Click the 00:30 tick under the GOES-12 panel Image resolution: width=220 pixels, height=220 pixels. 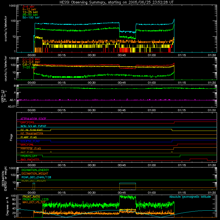click(x=92, y=110)
